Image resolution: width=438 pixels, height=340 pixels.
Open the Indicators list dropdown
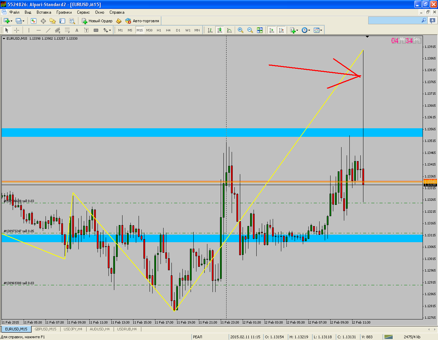point(294,30)
